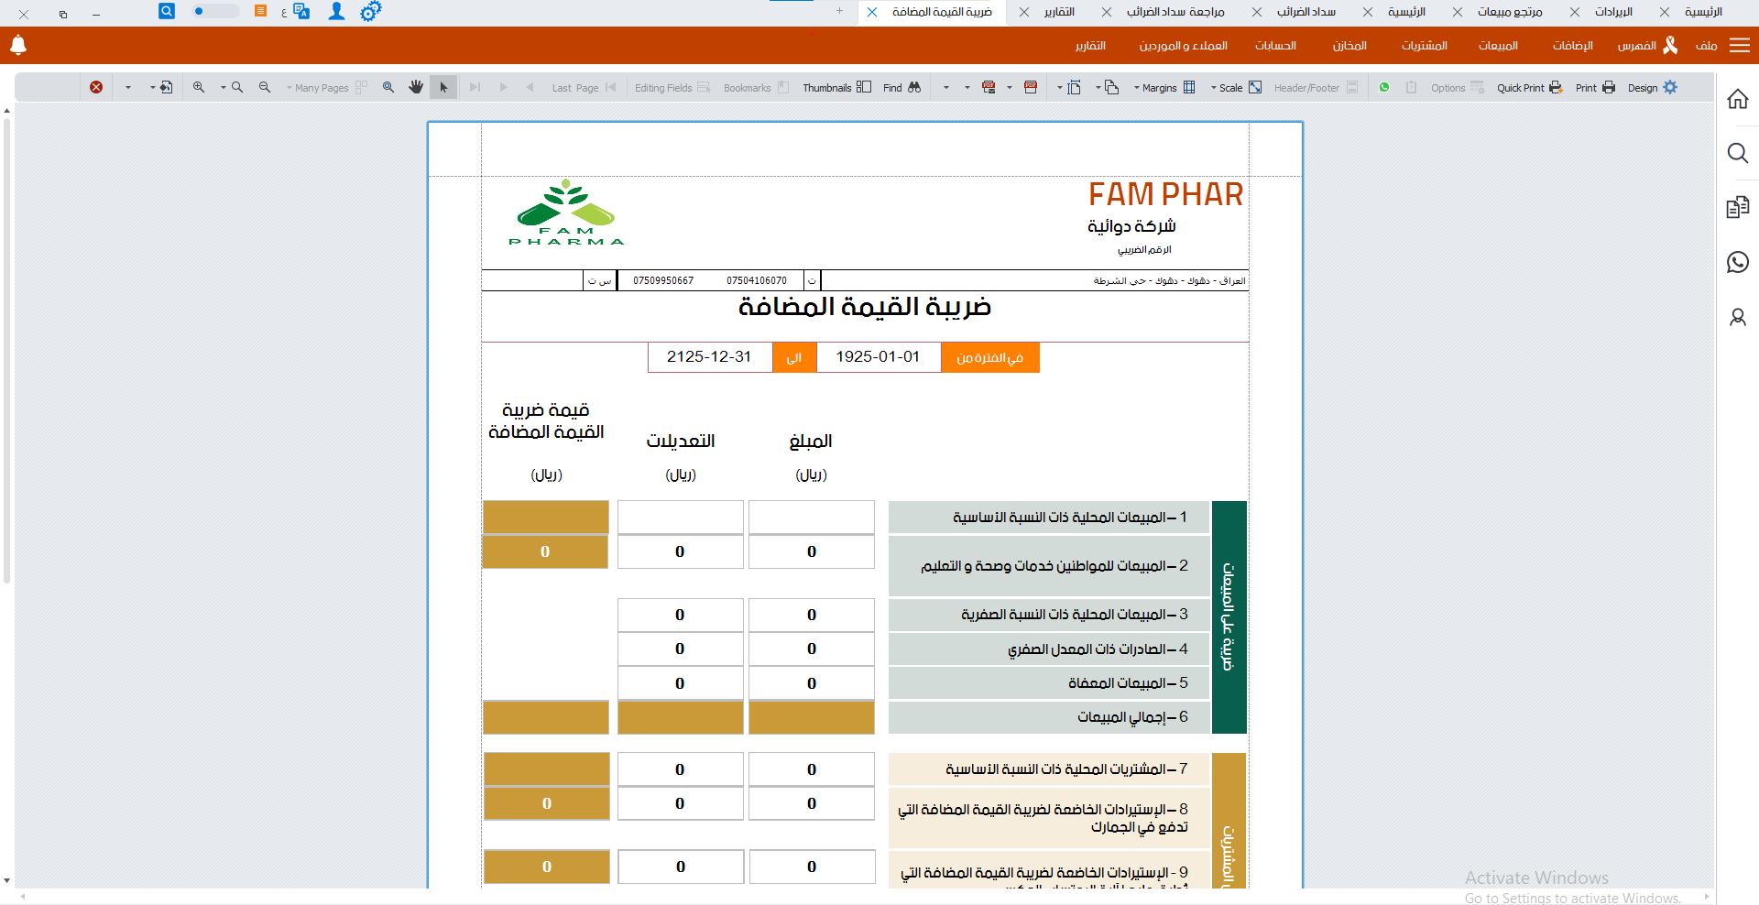The width and height of the screenshot is (1759, 905).
Task: Activate the pointer select tool
Action: (443, 87)
